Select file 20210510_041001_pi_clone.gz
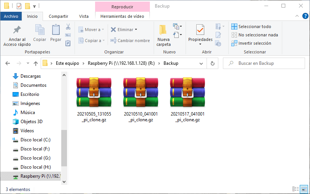The width and height of the screenshot is (310, 194). coord(141,99)
